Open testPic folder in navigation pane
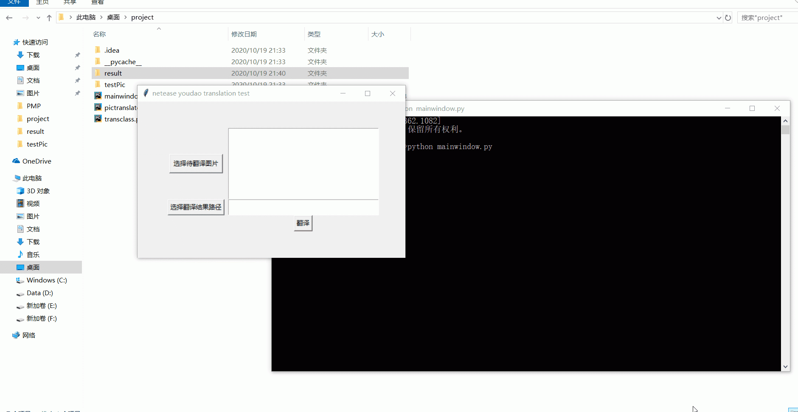The height and width of the screenshot is (412, 798). (x=37, y=144)
